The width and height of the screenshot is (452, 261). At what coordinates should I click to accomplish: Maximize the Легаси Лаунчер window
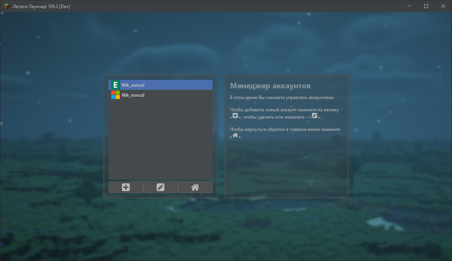click(x=426, y=6)
